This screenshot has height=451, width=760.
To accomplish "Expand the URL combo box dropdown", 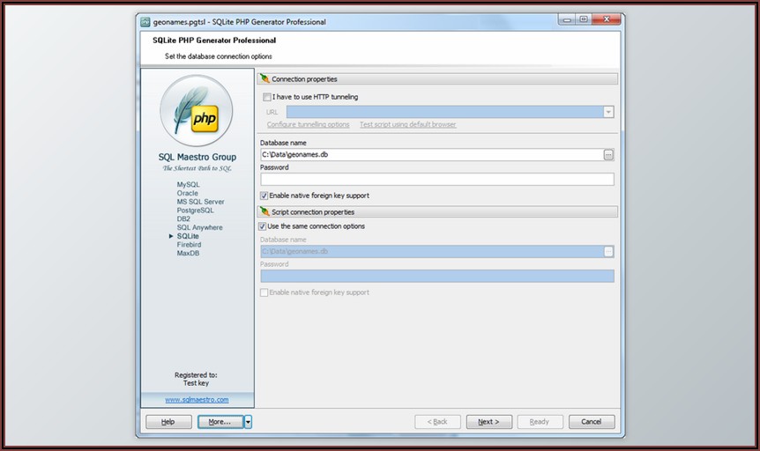I will [x=607, y=112].
